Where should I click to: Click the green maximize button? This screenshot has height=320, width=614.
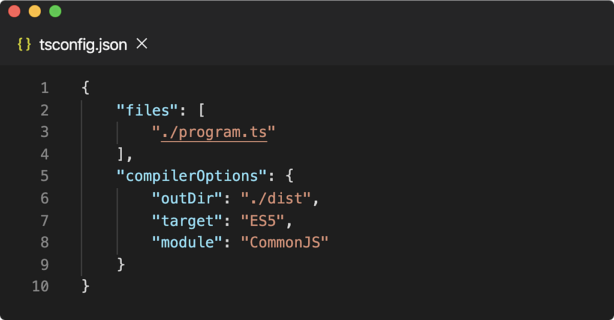coord(55,11)
